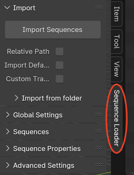Screen dimensions: 134x175
Task: Click the Import panel drag-handle grip
Action: [x=99, y=7]
